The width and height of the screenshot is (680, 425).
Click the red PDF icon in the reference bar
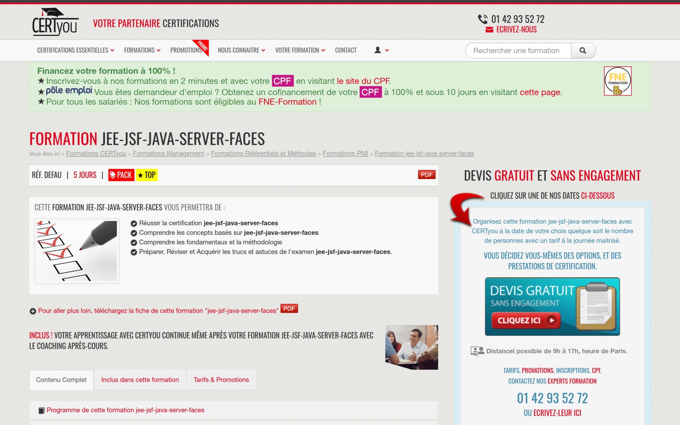click(427, 175)
